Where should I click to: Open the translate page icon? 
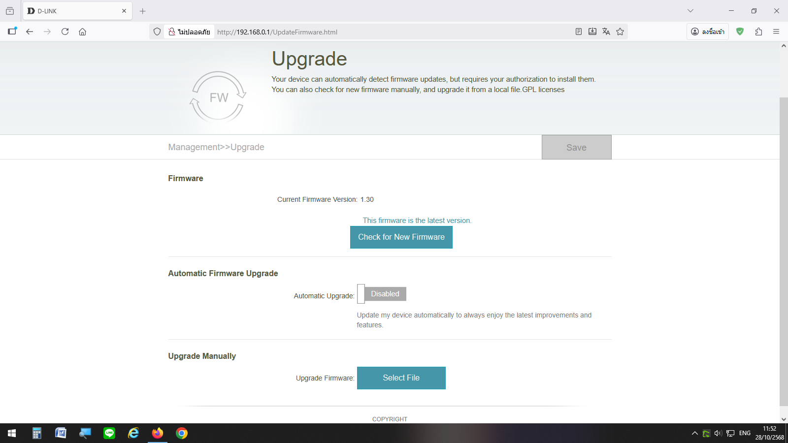[x=606, y=32]
